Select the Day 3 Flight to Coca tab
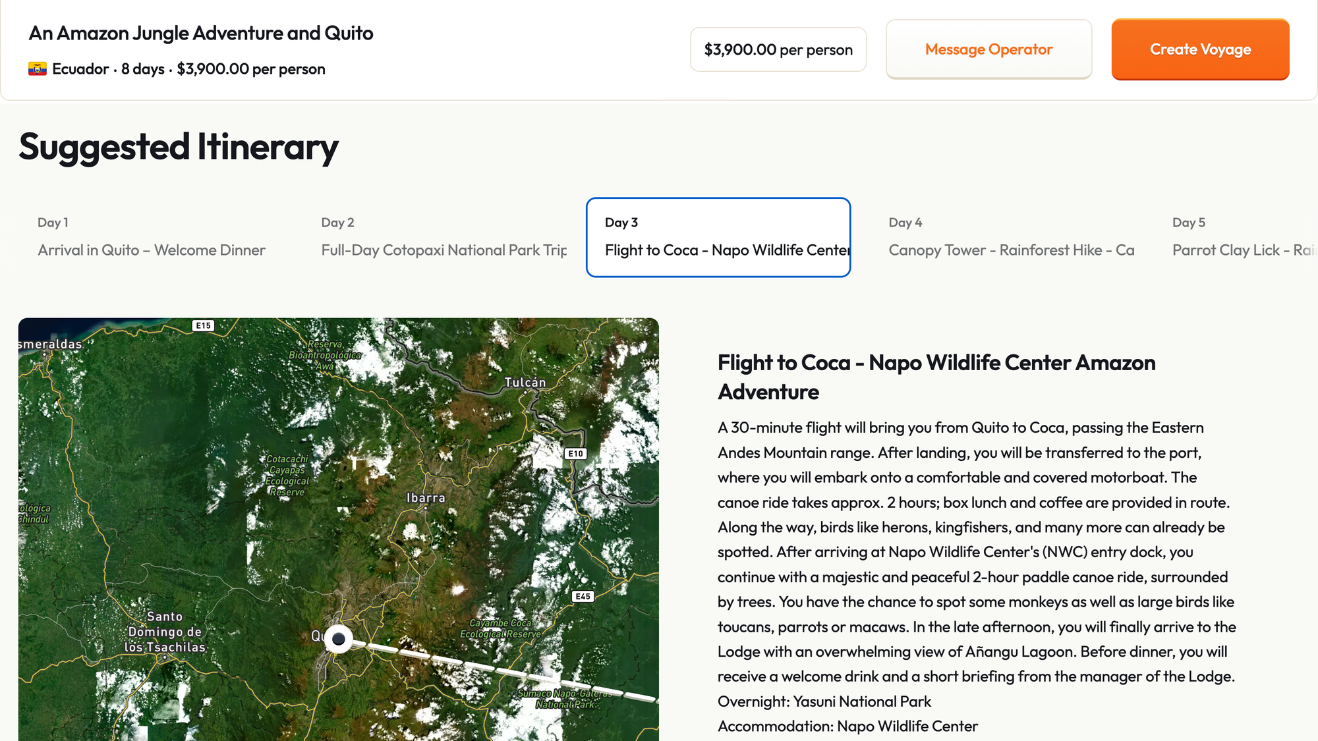The image size is (1318, 741). pyautogui.click(x=718, y=237)
